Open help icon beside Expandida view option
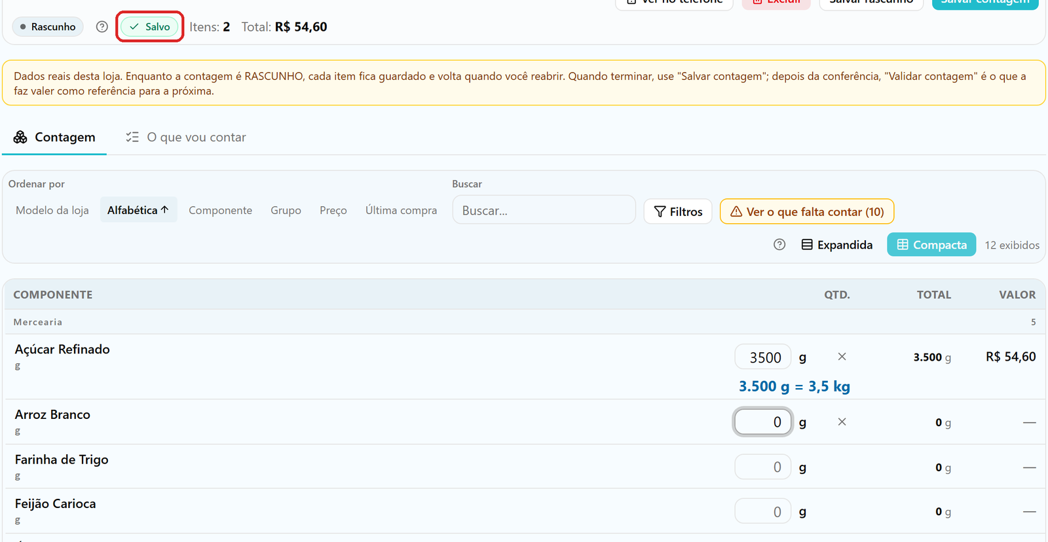Image resolution: width=1048 pixels, height=542 pixels. point(779,245)
